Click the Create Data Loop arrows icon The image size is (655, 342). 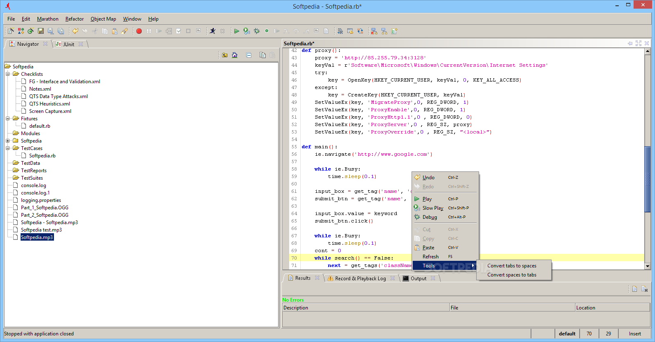360,31
